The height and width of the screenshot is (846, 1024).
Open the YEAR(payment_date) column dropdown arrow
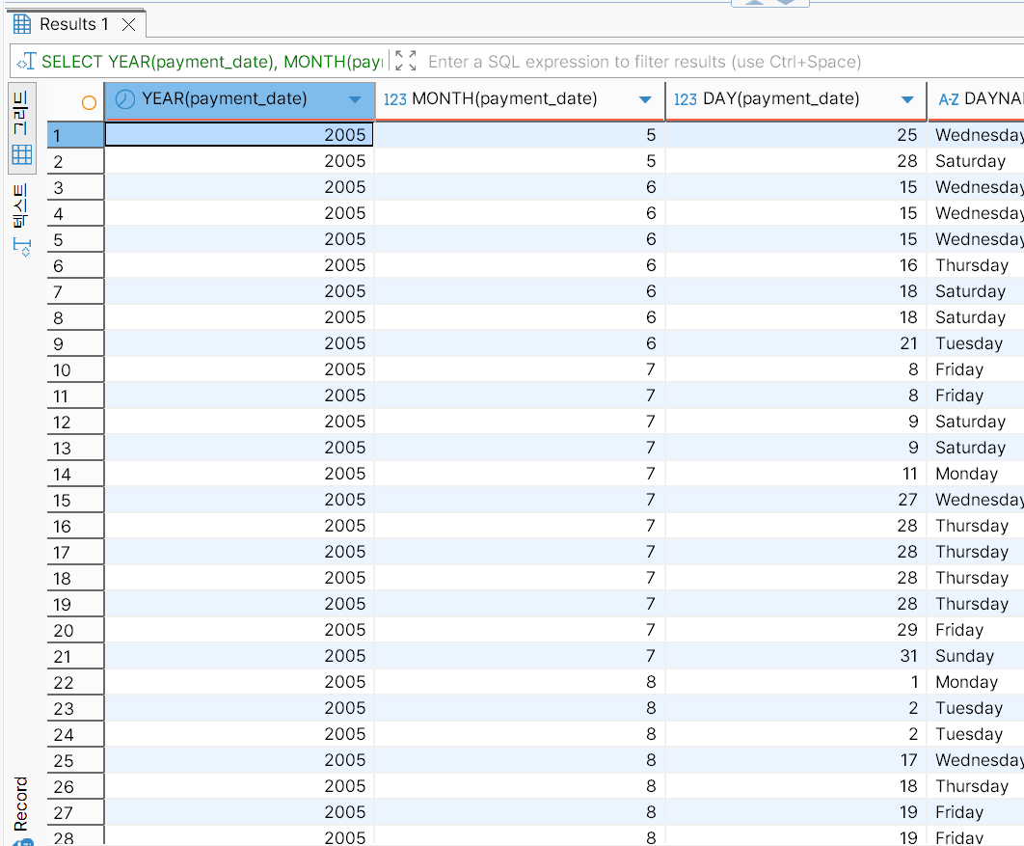(355, 100)
